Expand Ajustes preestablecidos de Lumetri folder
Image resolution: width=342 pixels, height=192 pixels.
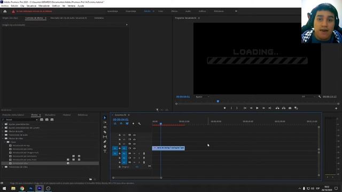click(x=3, y=128)
